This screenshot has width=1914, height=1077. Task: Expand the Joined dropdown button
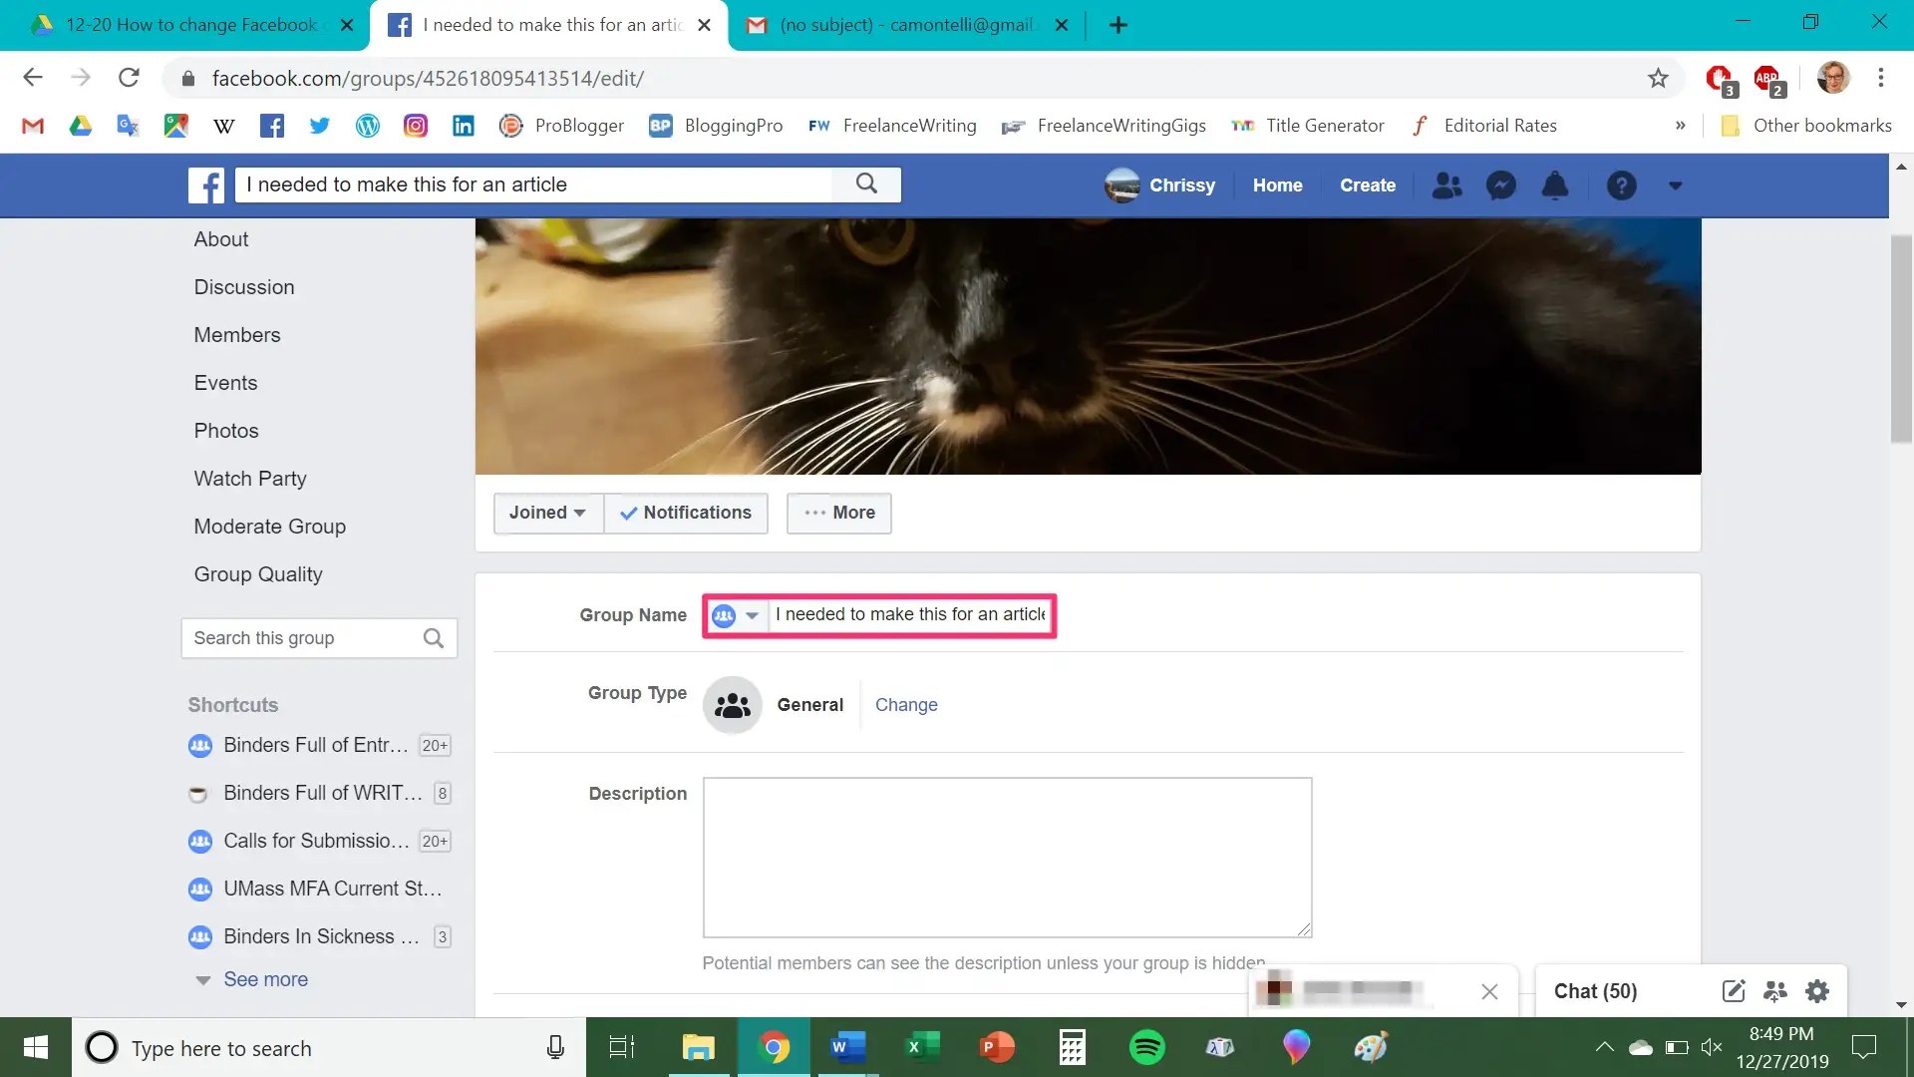(x=547, y=513)
